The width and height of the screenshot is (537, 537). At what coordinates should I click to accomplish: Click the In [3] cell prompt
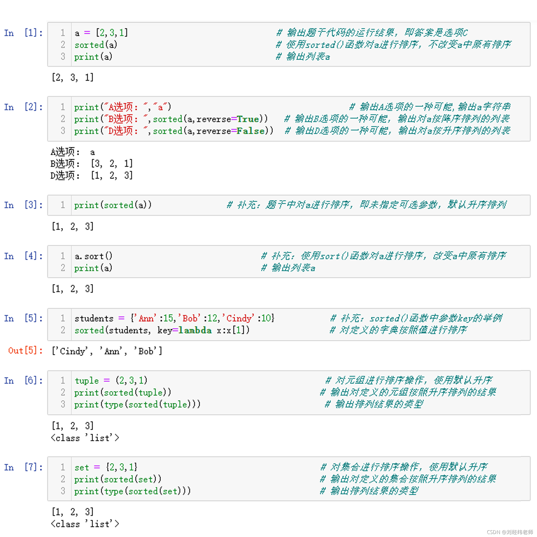click(23, 205)
